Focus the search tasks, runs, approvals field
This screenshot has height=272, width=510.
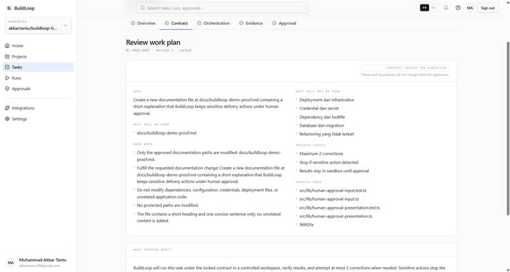point(223,8)
